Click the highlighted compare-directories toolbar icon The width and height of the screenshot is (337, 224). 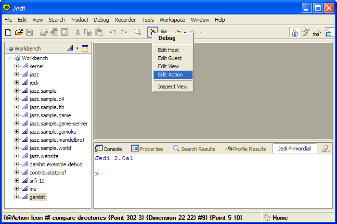pos(153,32)
